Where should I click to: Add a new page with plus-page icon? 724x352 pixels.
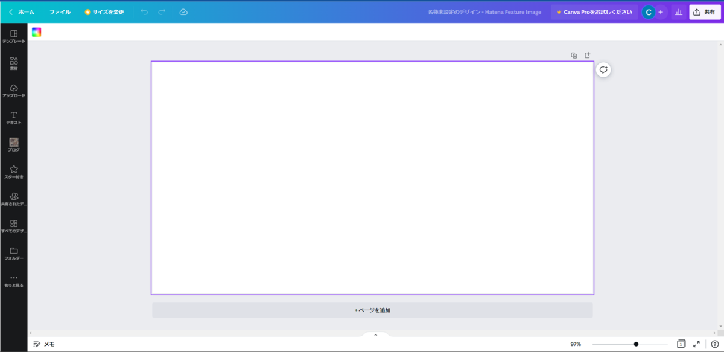point(587,56)
